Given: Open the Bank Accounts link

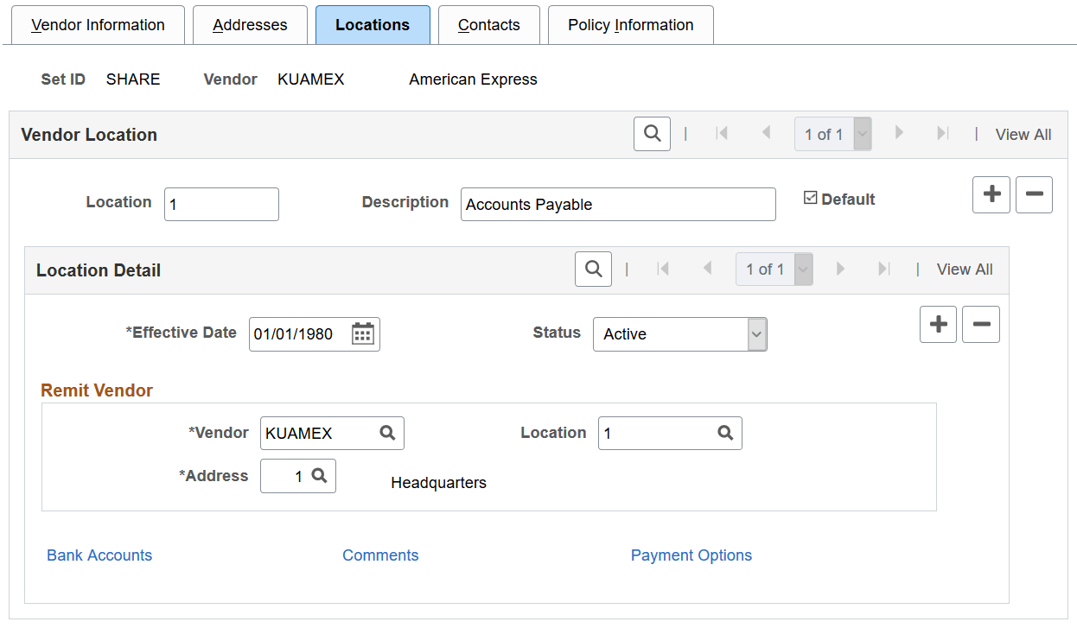Looking at the screenshot, I should coord(99,555).
